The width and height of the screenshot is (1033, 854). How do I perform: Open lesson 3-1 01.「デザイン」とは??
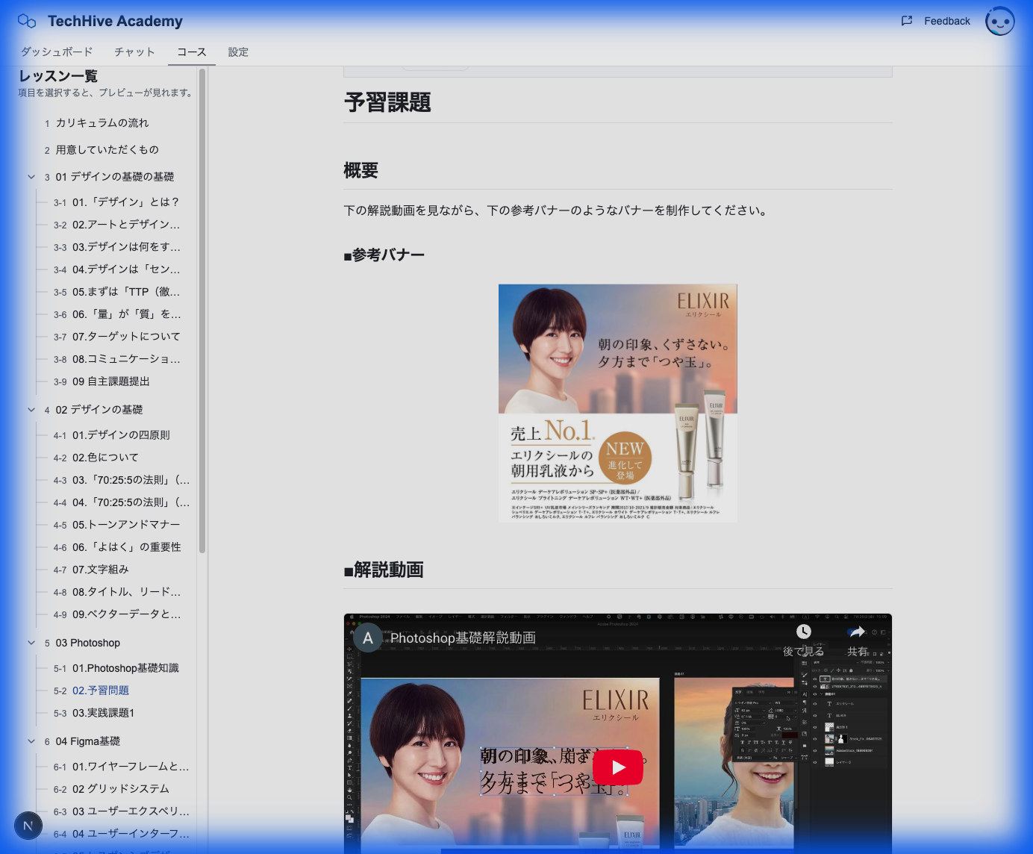coord(125,202)
